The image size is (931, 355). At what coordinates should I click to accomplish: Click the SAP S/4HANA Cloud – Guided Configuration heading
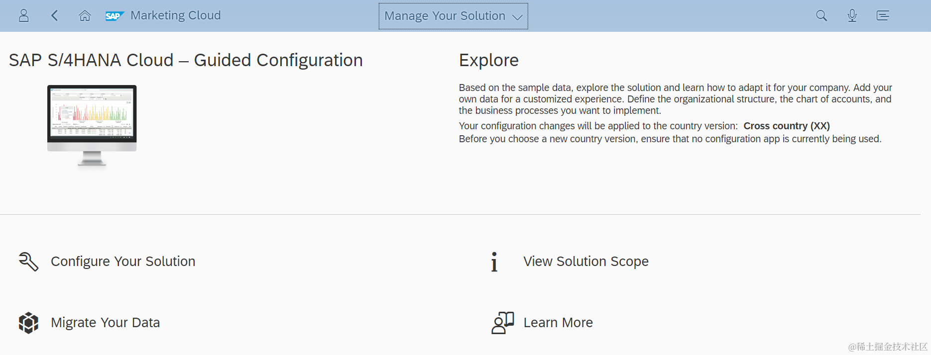186,60
